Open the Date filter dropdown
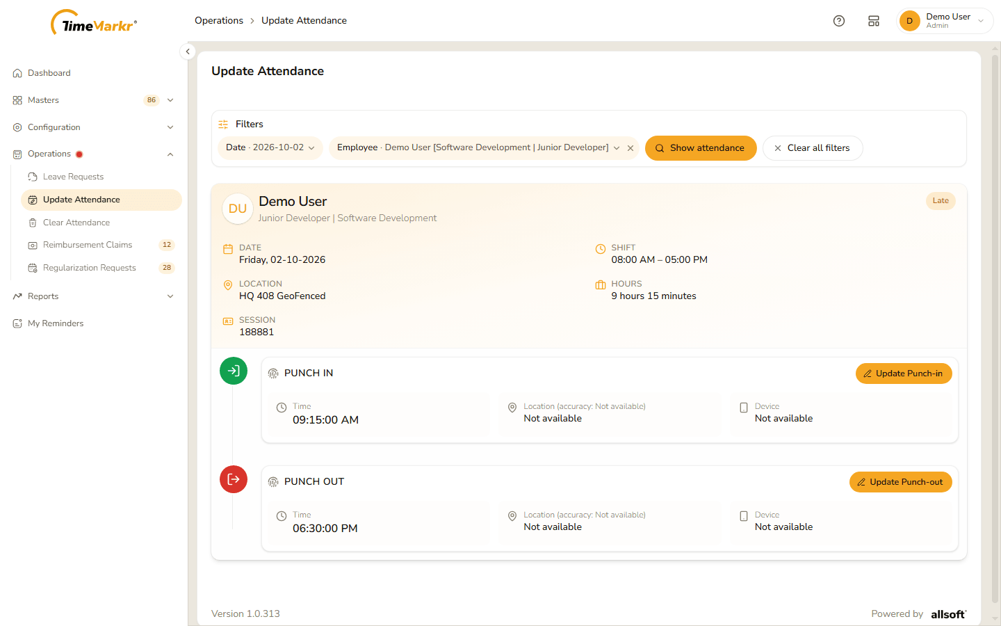Viewport: 1001px width, 626px height. coord(270,147)
